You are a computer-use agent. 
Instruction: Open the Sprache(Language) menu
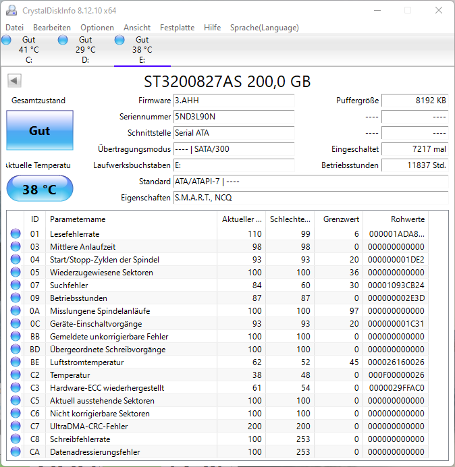click(265, 28)
